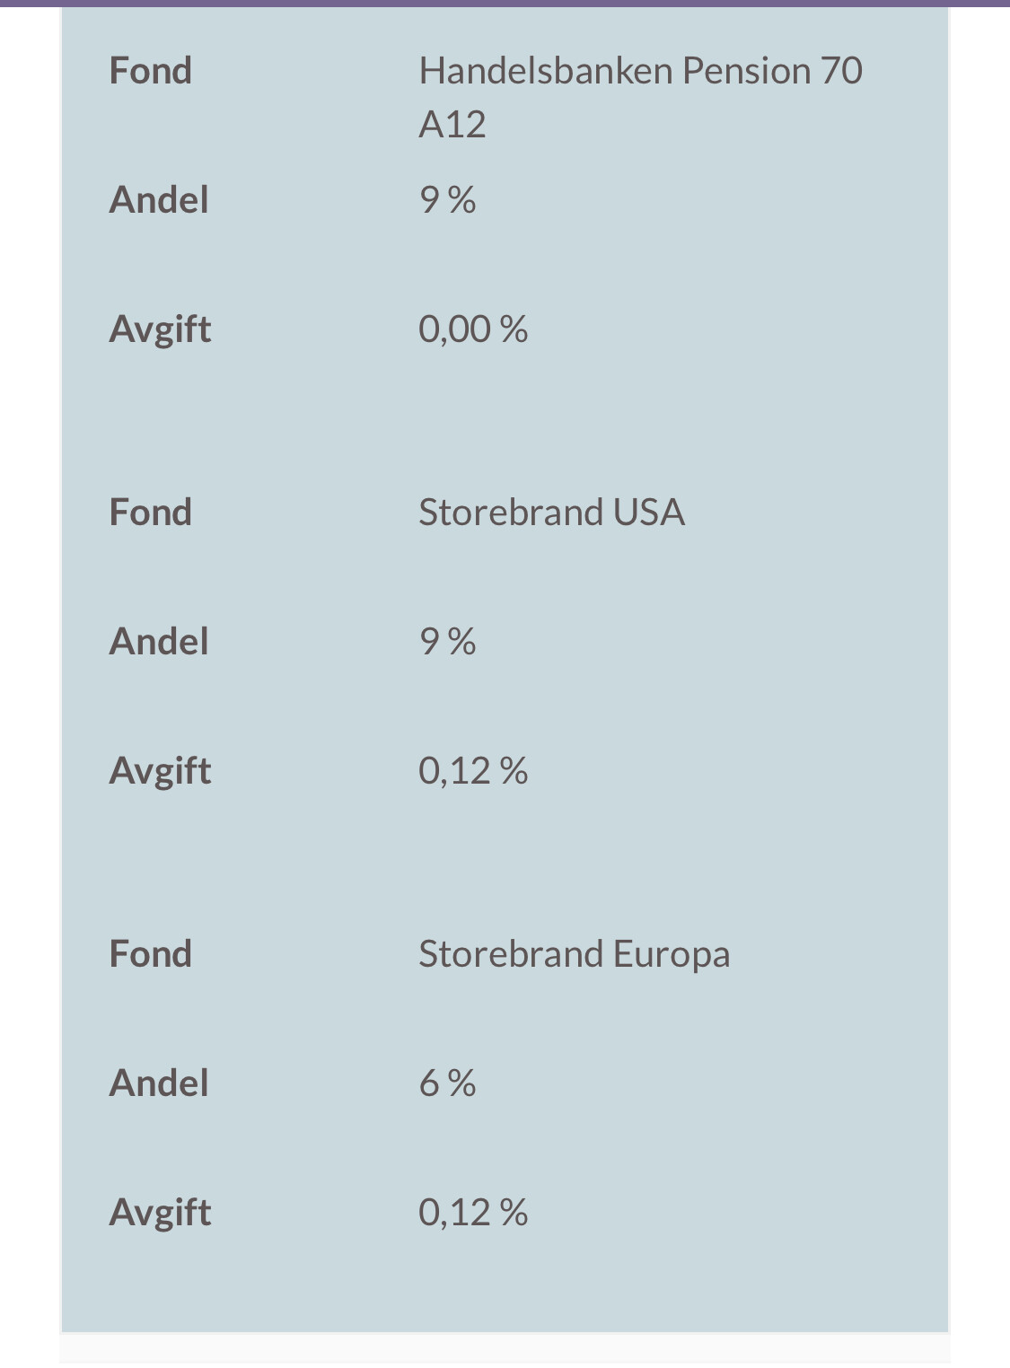Viewport: 1010px width, 1368px height.
Task: Tap Andel label under Storebrand USA
Action: point(158,641)
